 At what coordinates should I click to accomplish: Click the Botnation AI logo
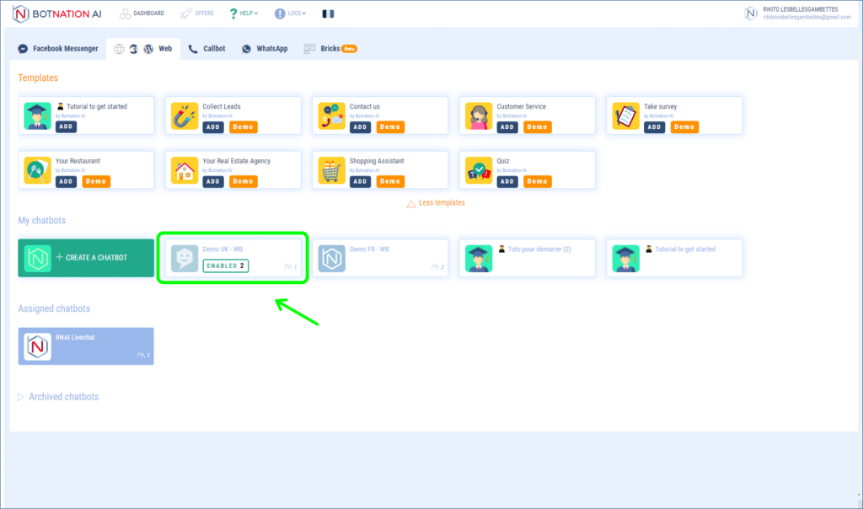(x=59, y=14)
